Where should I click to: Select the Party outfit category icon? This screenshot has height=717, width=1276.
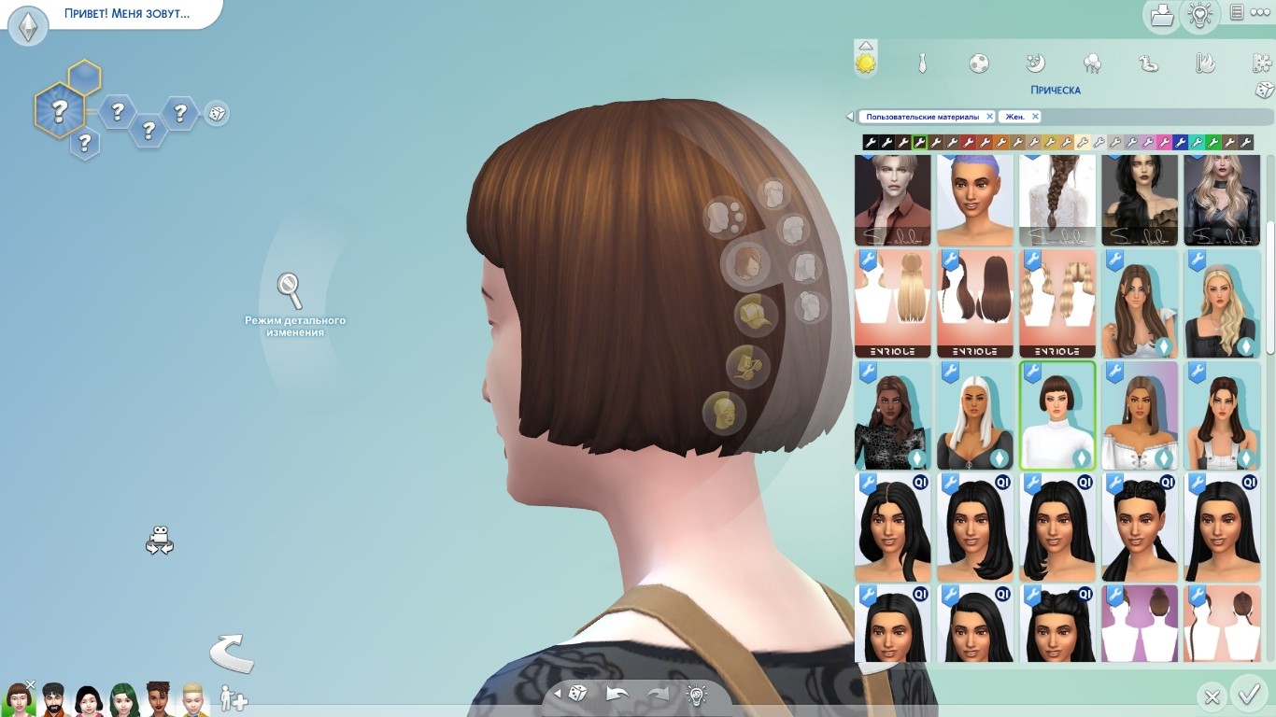[1092, 63]
